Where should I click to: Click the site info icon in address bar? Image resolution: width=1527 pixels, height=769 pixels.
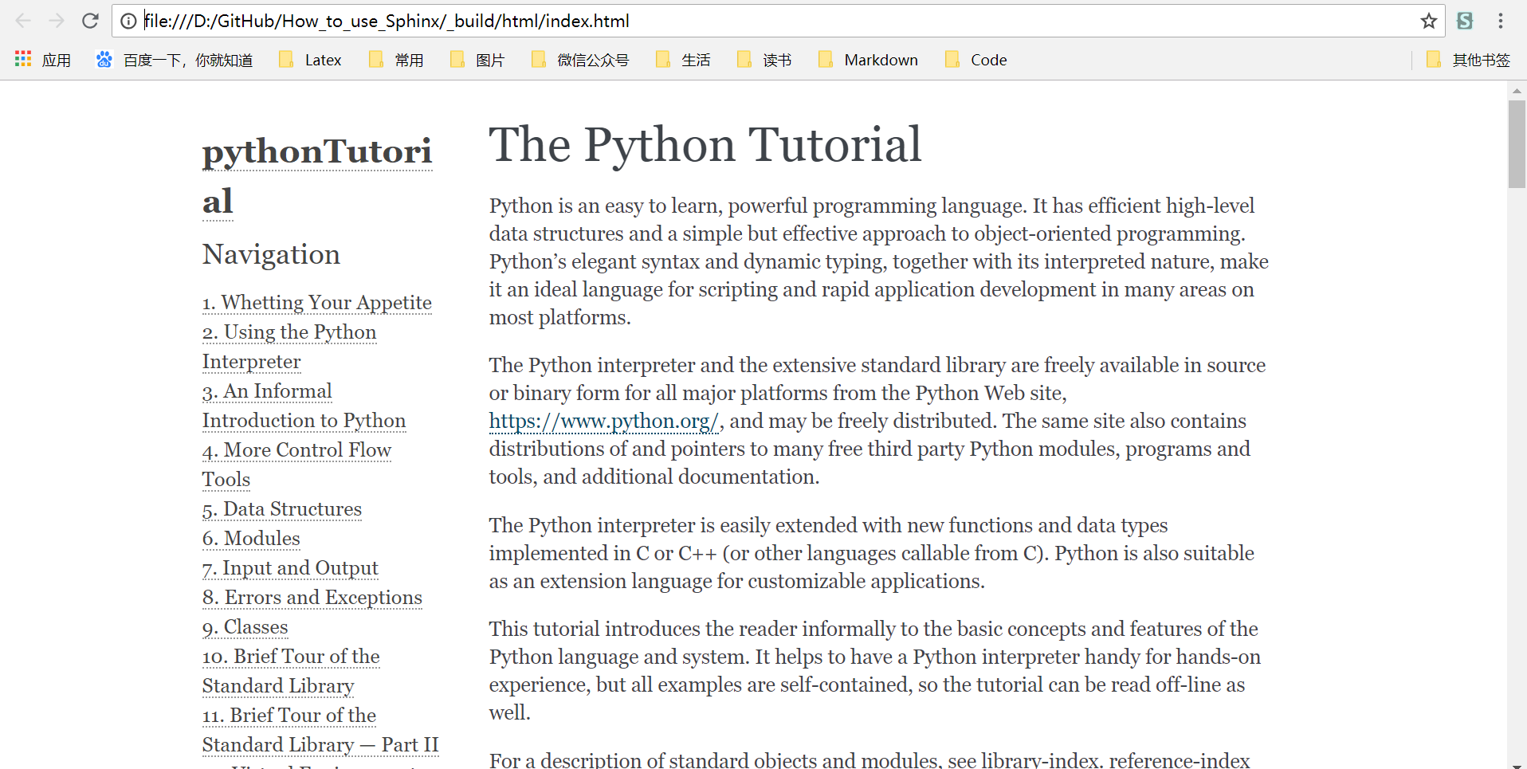click(x=128, y=21)
